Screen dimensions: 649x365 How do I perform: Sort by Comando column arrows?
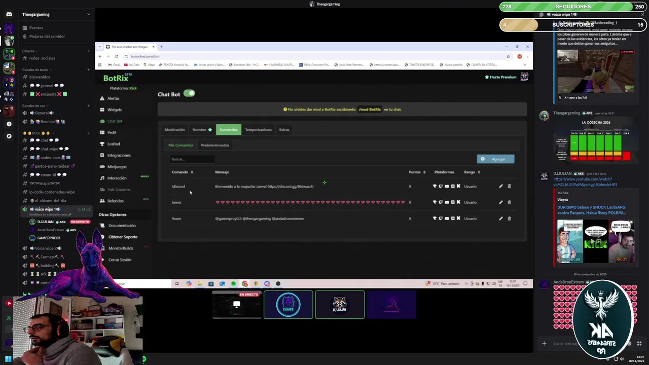pos(192,172)
